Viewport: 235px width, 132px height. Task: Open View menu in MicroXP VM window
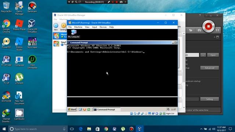pos(87,27)
